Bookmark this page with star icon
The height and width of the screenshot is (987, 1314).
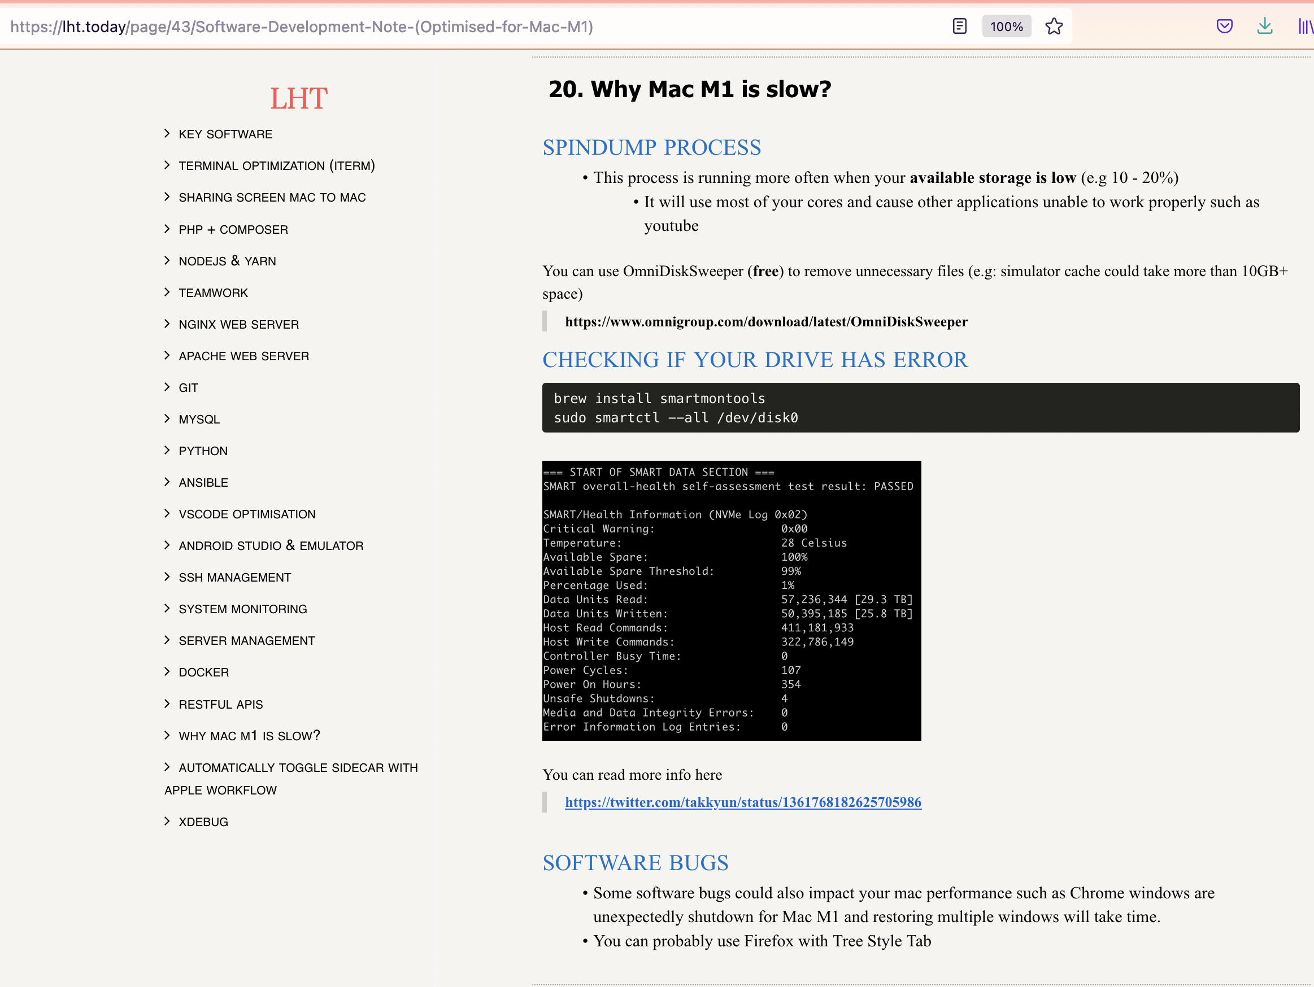1054,26
